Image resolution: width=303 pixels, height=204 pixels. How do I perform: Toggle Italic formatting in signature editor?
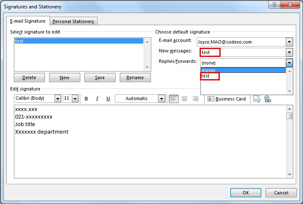[x=97, y=98]
